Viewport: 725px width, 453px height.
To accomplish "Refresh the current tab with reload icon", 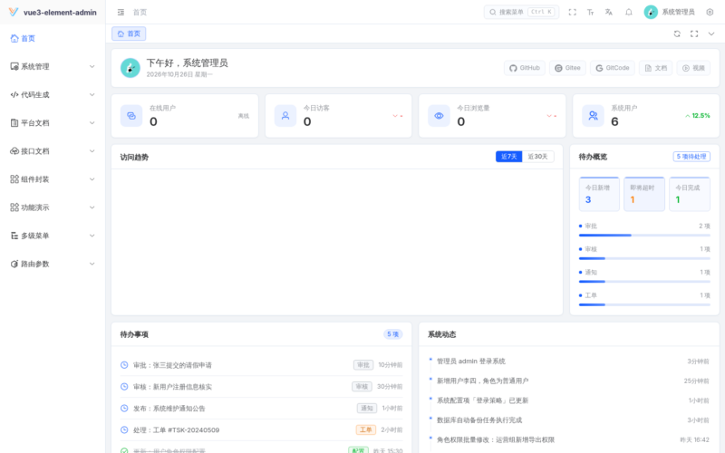I will click(x=677, y=34).
